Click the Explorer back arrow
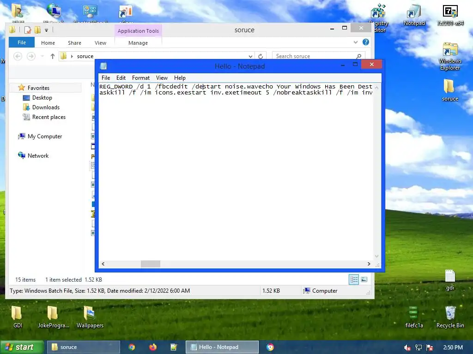473x354 pixels. (x=18, y=56)
